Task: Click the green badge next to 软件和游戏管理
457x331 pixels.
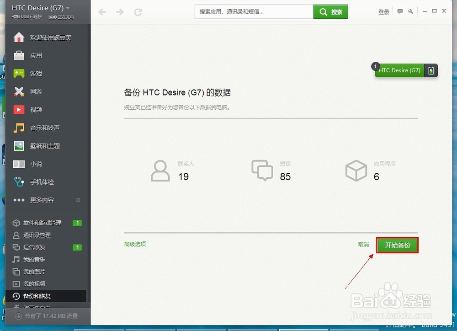Action: point(77,223)
